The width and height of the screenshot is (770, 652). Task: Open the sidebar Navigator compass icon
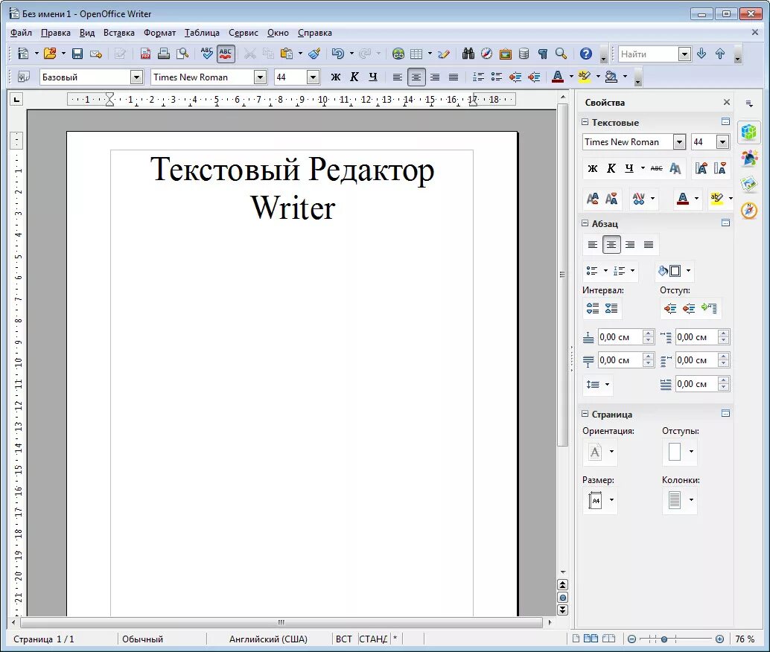point(749,210)
